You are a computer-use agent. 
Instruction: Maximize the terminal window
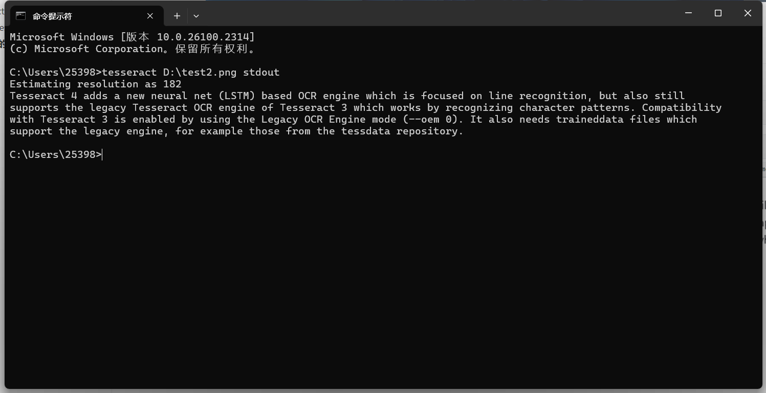[x=718, y=13]
